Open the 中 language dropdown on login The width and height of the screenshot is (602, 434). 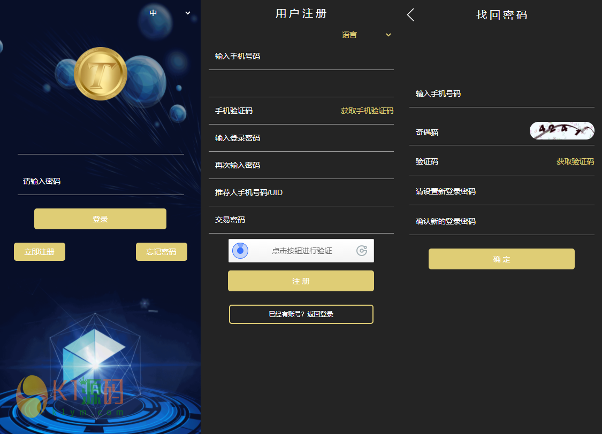170,13
